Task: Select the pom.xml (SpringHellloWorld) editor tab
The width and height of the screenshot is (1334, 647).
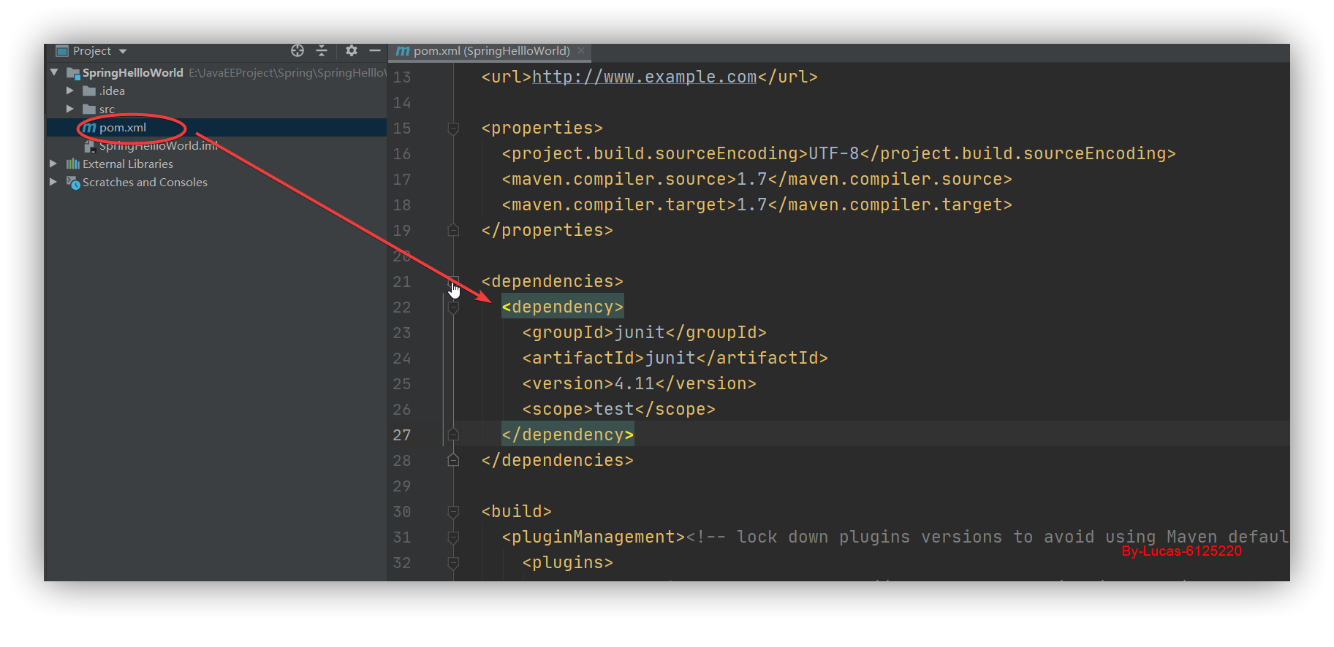Action: click(x=491, y=51)
